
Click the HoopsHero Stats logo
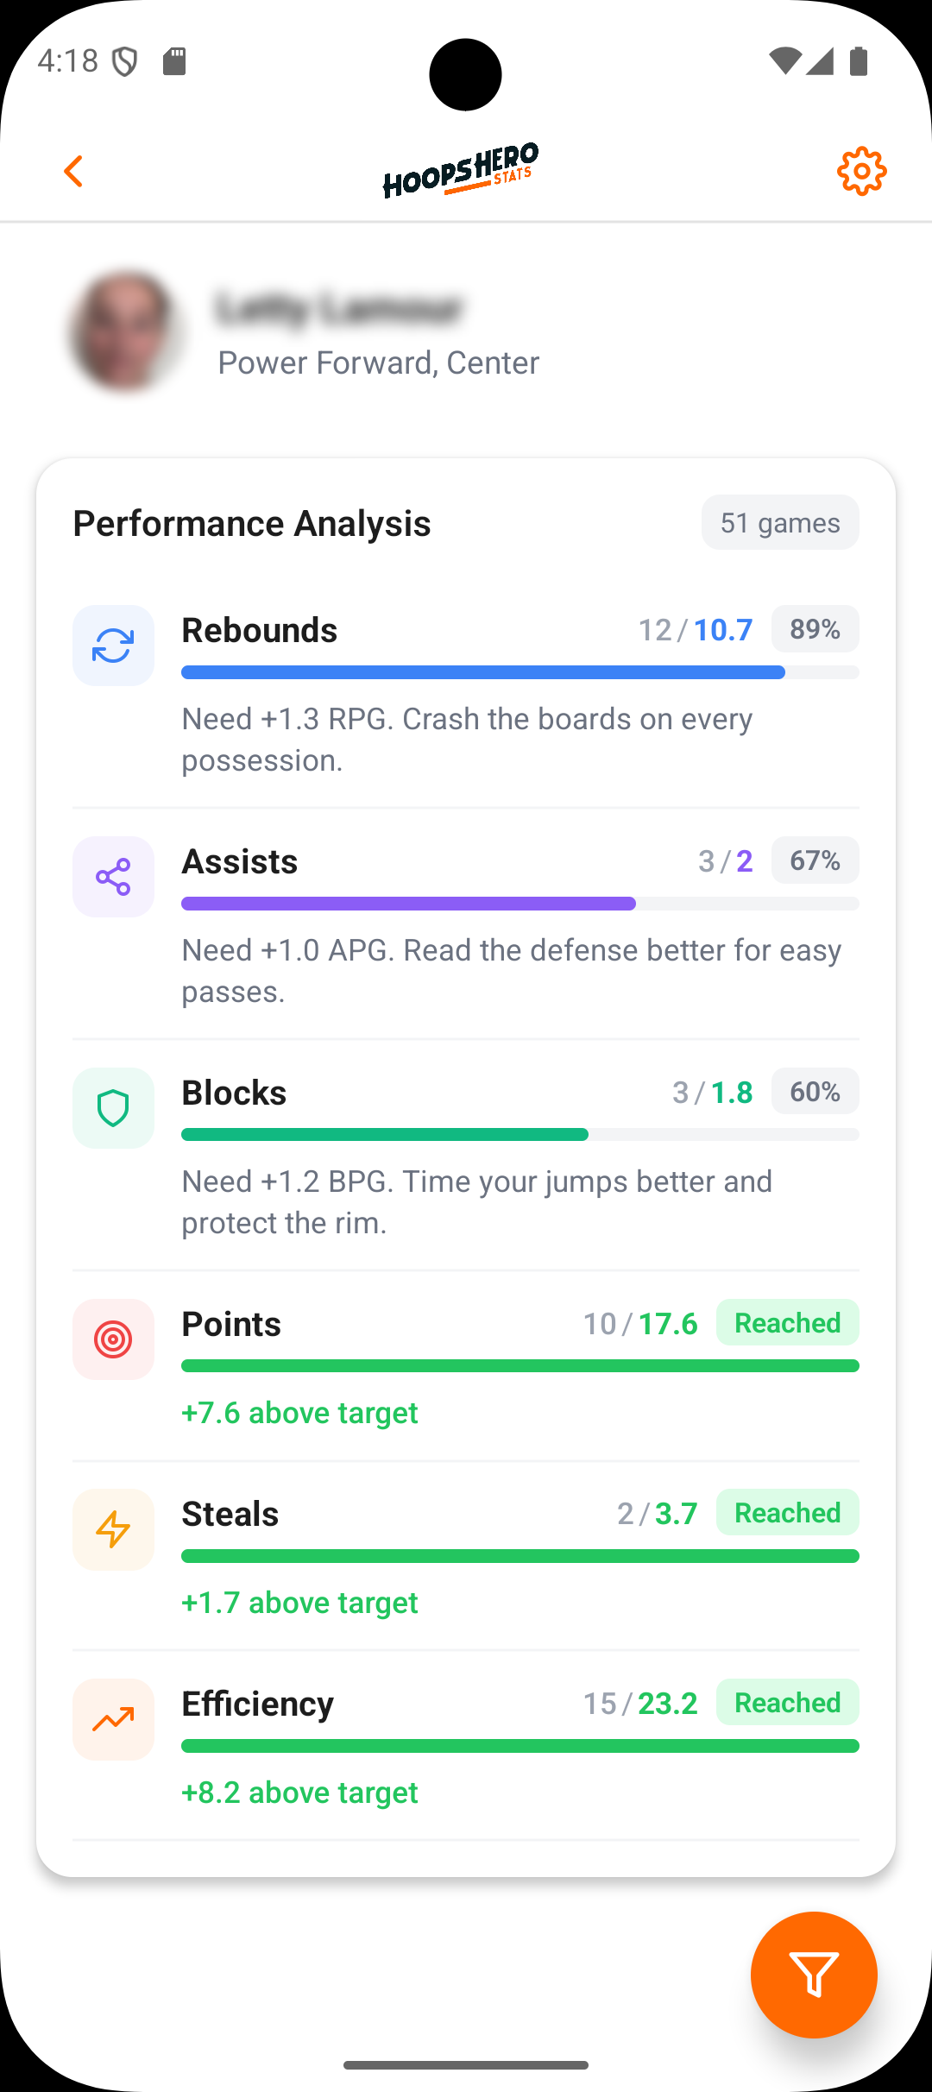pos(460,169)
